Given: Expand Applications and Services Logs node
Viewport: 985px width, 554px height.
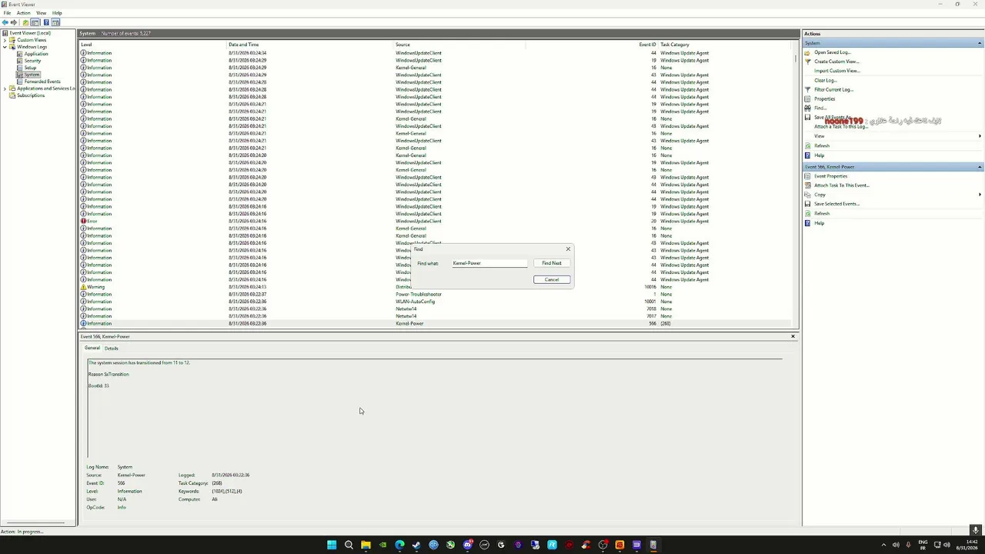Looking at the screenshot, I should [5, 88].
